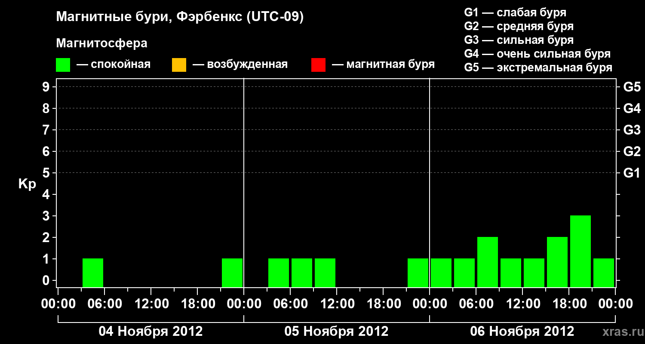Click the 'Kp' axis title
The height and width of the screenshot is (344, 645).
pyautogui.click(x=27, y=185)
